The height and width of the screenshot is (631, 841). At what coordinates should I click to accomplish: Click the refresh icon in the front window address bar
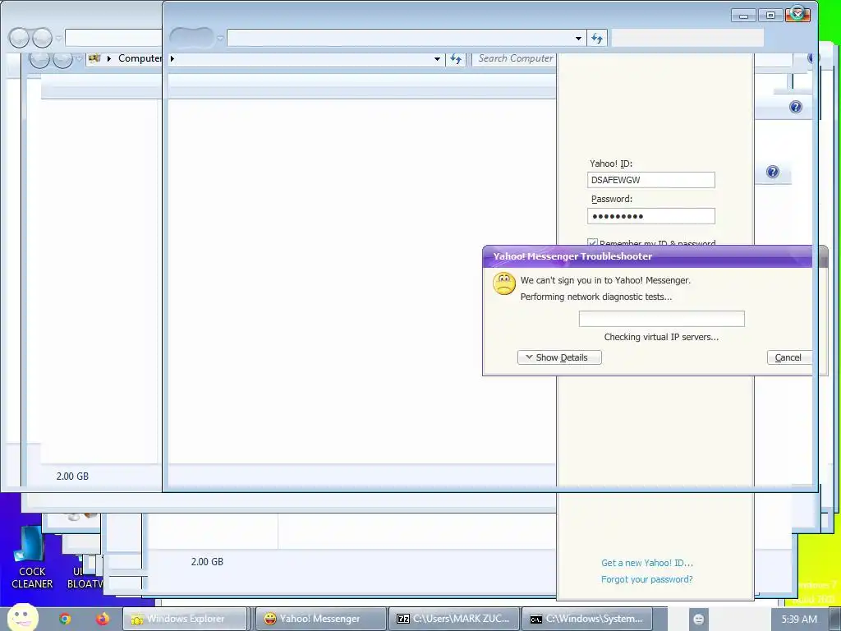coord(597,38)
